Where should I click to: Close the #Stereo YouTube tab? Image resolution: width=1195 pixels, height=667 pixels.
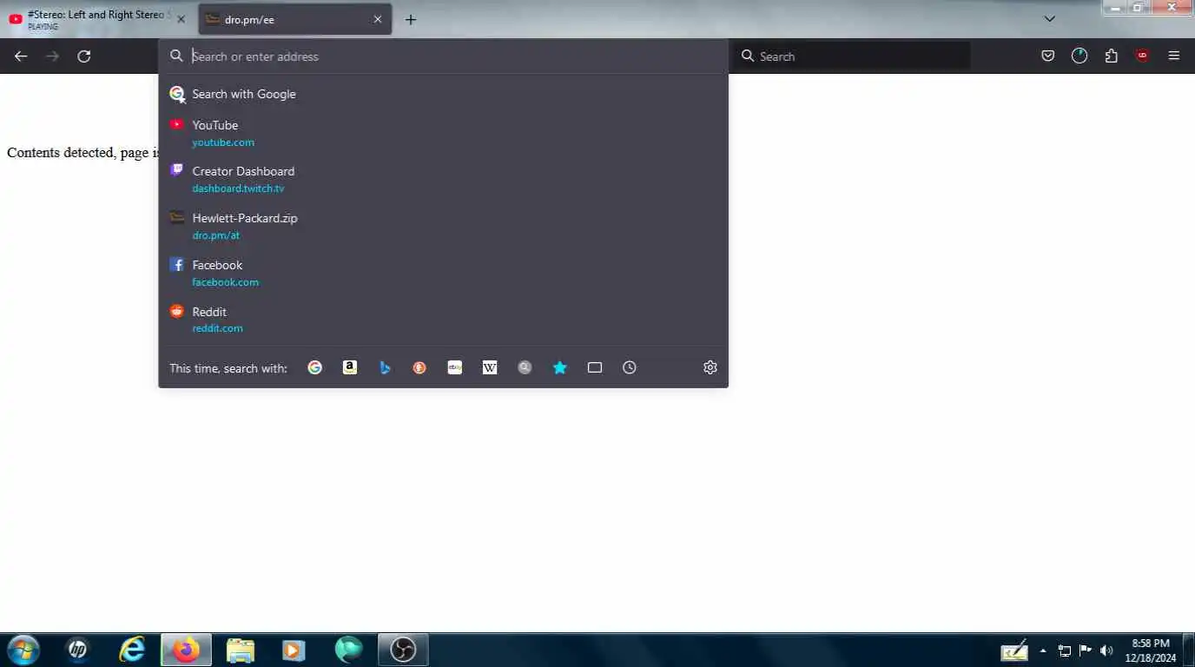[x=181, y=19]
